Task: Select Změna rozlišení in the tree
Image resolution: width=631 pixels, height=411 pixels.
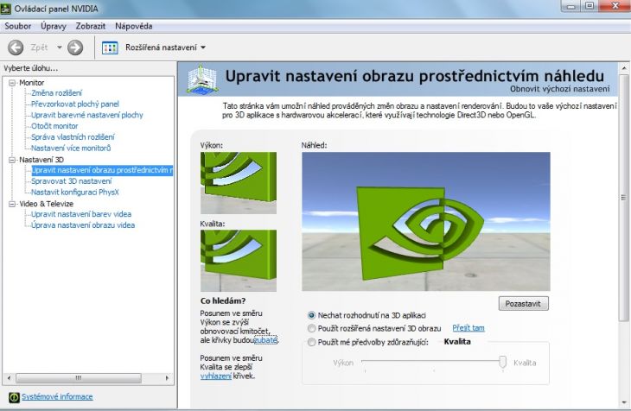Action: (56, 93)
